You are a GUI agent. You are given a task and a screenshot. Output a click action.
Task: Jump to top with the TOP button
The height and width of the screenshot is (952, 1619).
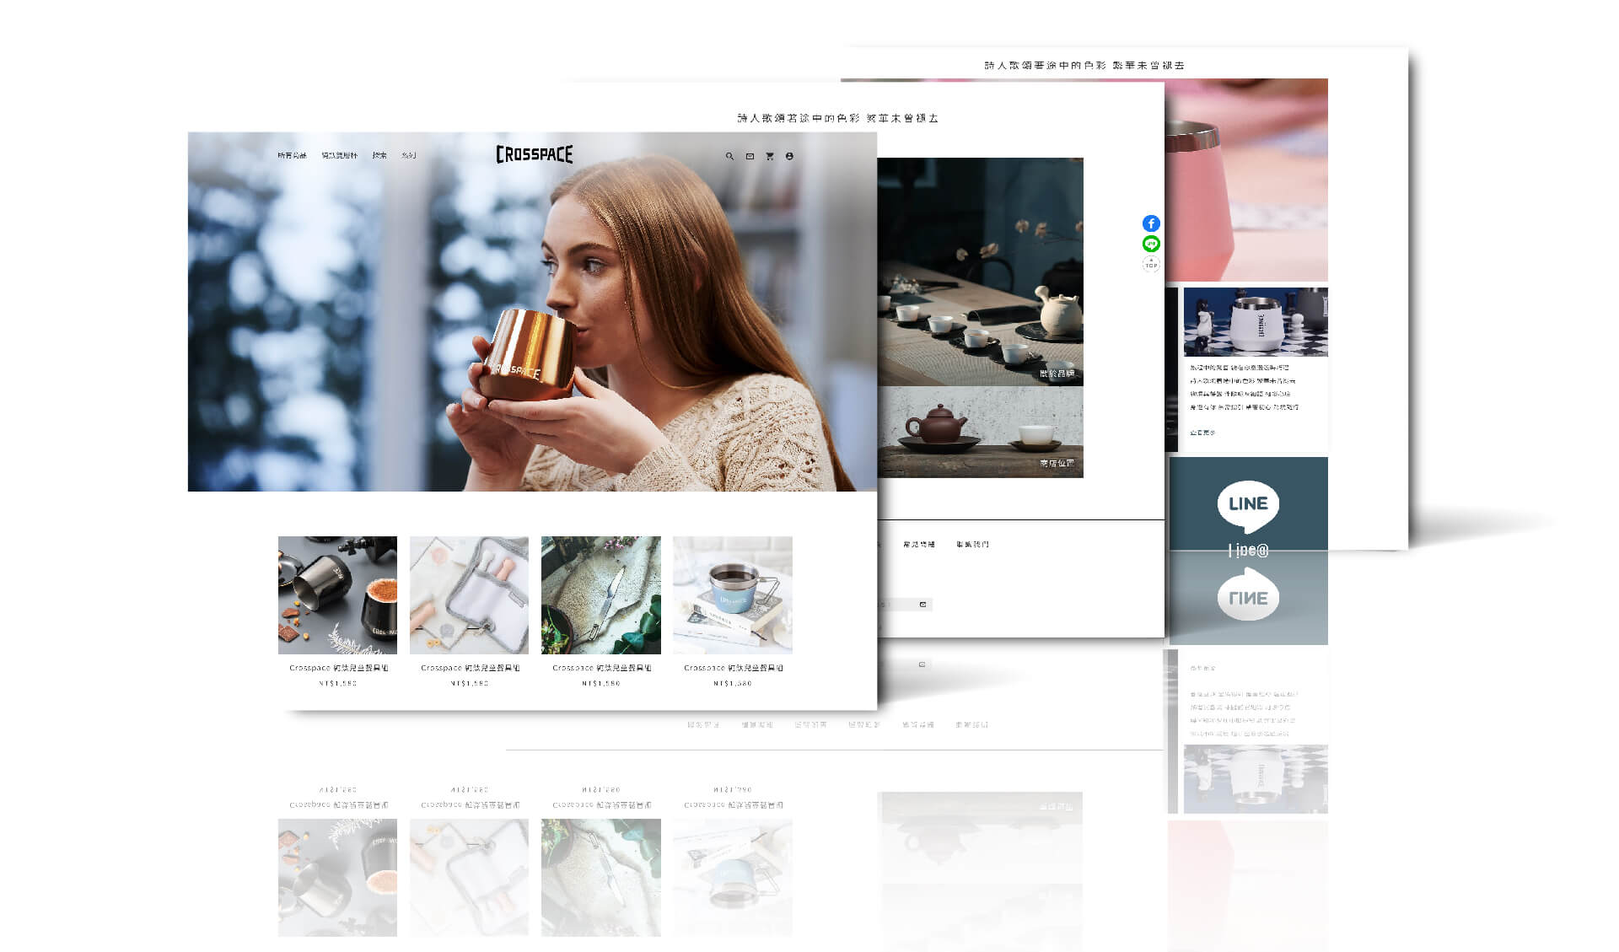(1151, 264)
